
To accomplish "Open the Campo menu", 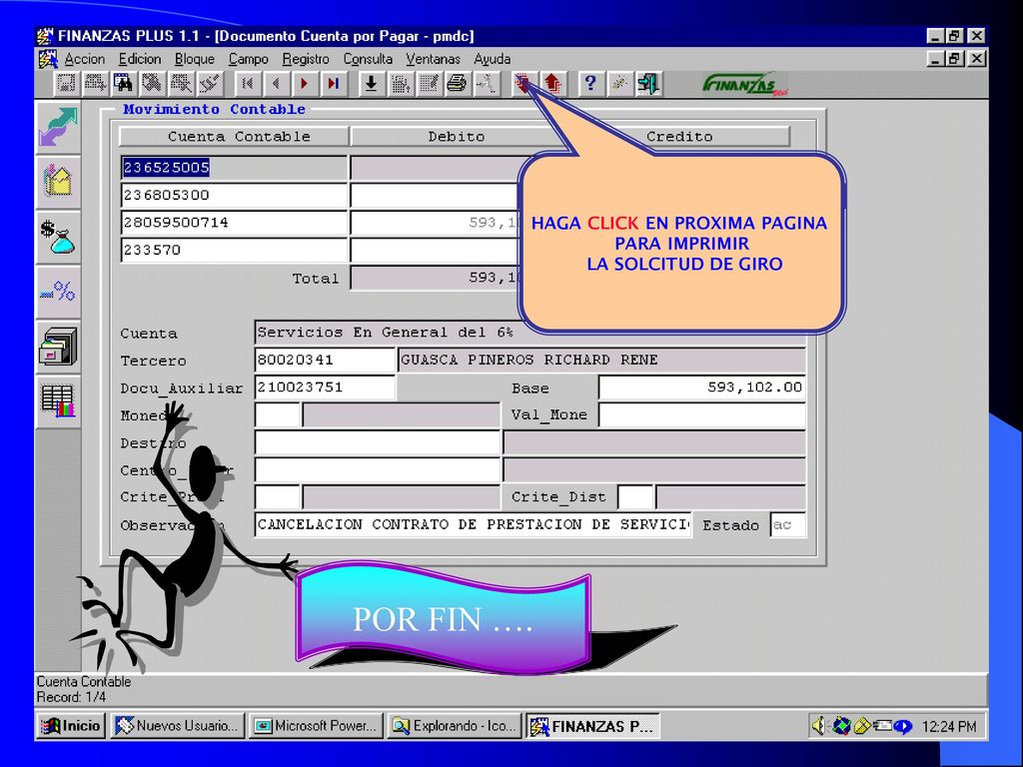I will 248,59.
